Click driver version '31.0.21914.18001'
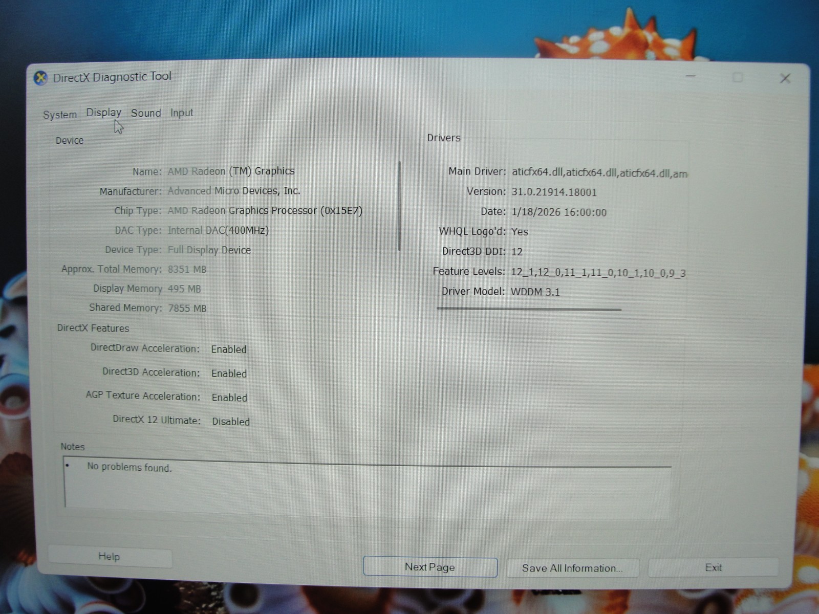Viewport: 819px width, 614px height. [554, 192]
